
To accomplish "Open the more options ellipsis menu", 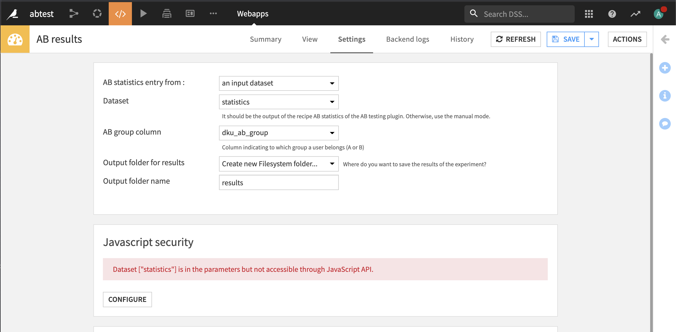I will point(213,13).
